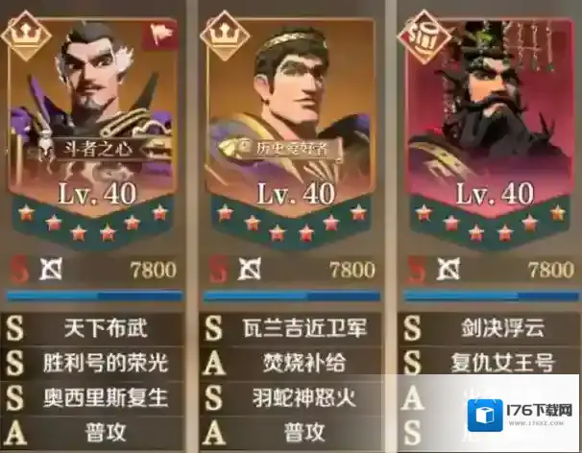Select the 斗者之心 title banner
Image resolution: width=582 pixels, height=453 pixels.
[98, 149]
